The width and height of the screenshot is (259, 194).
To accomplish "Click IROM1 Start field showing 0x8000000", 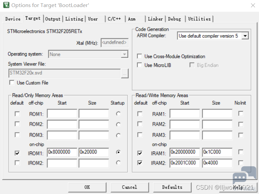I will (62, 152).
